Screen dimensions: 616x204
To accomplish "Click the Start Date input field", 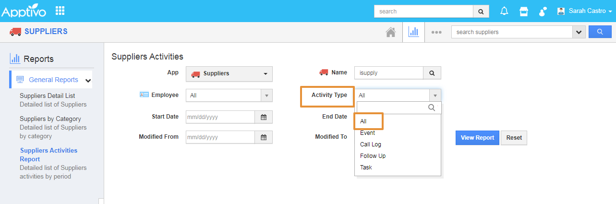I will [220, 117].
